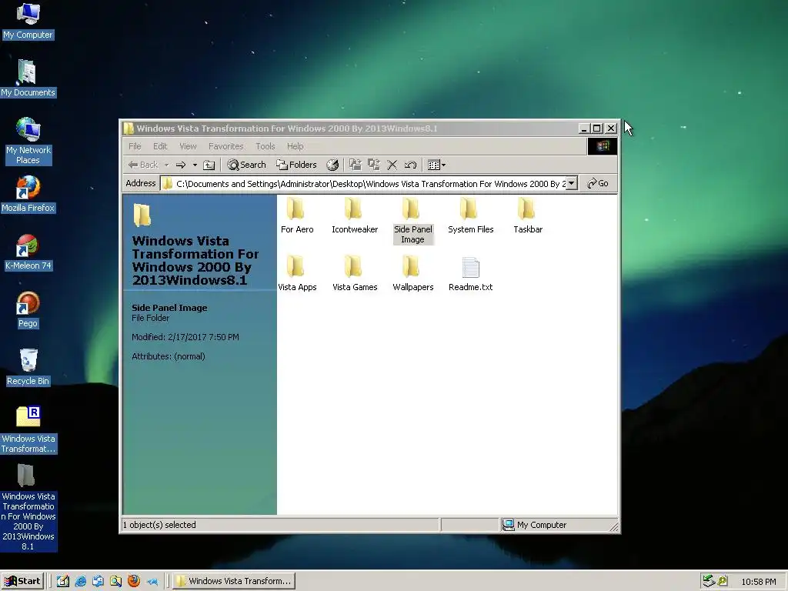
Task: Select the K-Meleon 74 desktop shortcut
Action: 28,252
